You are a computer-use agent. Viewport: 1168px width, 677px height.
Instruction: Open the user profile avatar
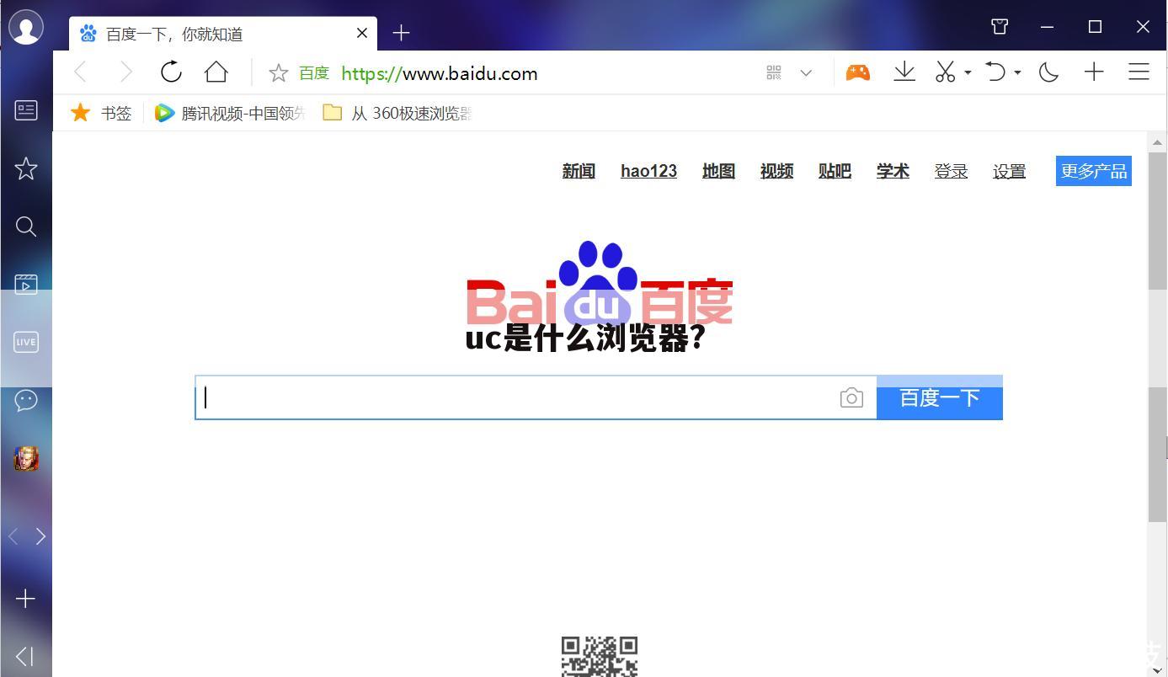tap(26, 27)
